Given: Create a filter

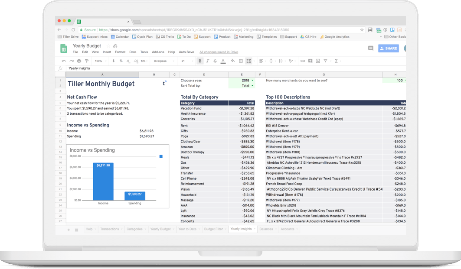Looking at the screenshot, I should [x=325, y=61].
